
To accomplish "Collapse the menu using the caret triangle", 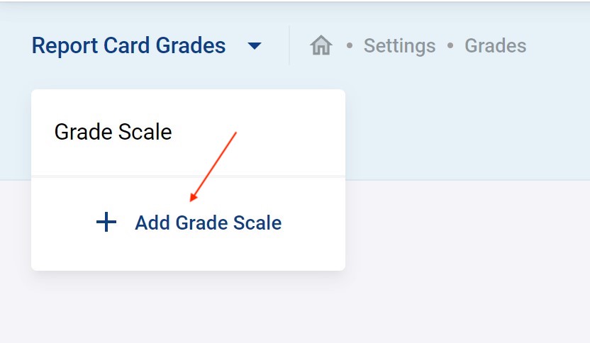I will (x=255, y=47).
